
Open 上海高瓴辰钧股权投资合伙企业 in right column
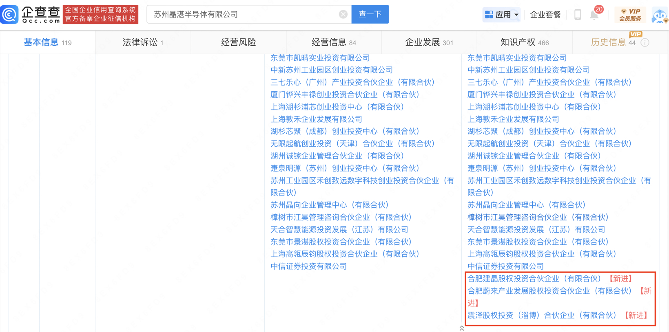pyautogui.click(x=542, y=254)
